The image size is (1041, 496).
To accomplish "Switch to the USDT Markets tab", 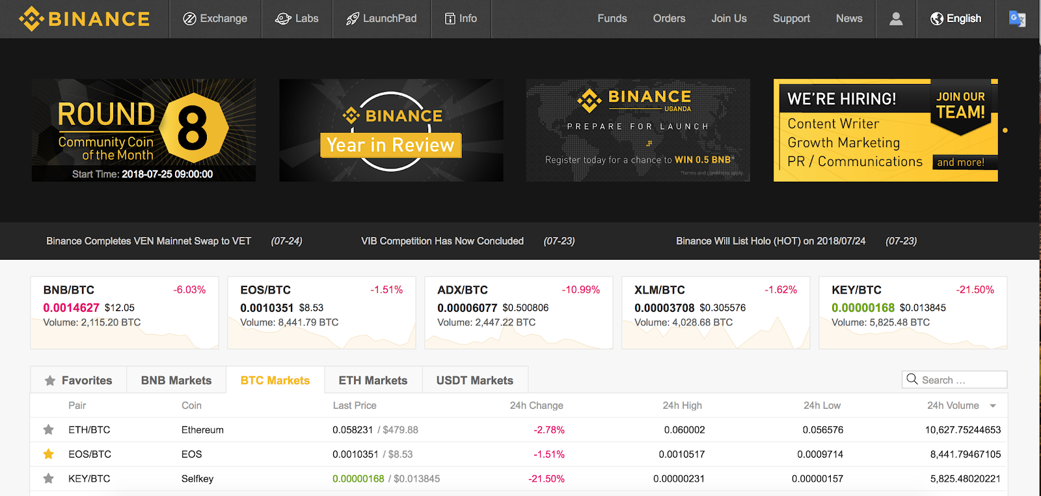I will click(x=475, y=380).
